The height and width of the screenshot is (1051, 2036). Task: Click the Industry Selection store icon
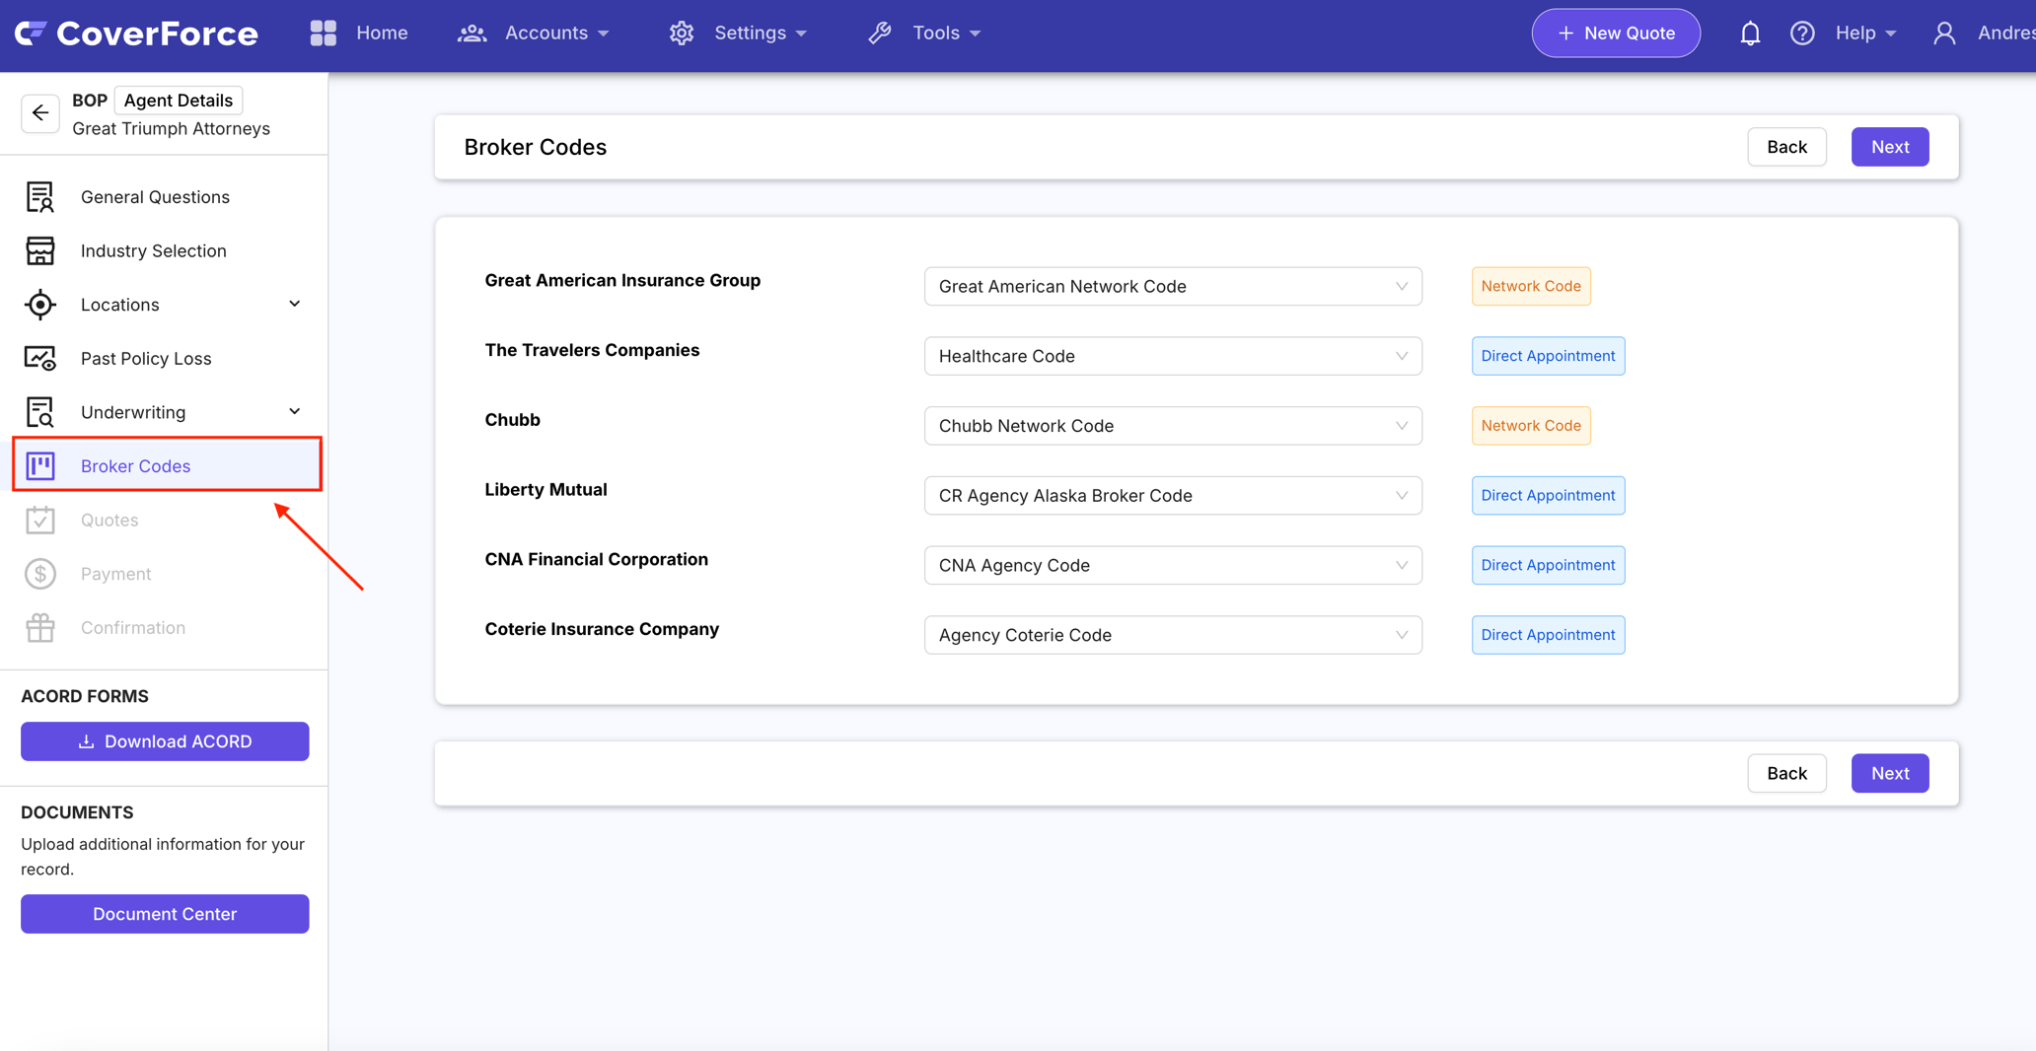[40, 250]
